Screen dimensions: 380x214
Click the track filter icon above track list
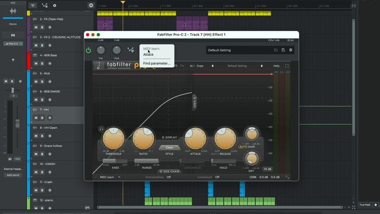tap(33, 5)
